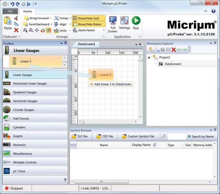
Task: Open Numerics category
Action: (35, 145)
